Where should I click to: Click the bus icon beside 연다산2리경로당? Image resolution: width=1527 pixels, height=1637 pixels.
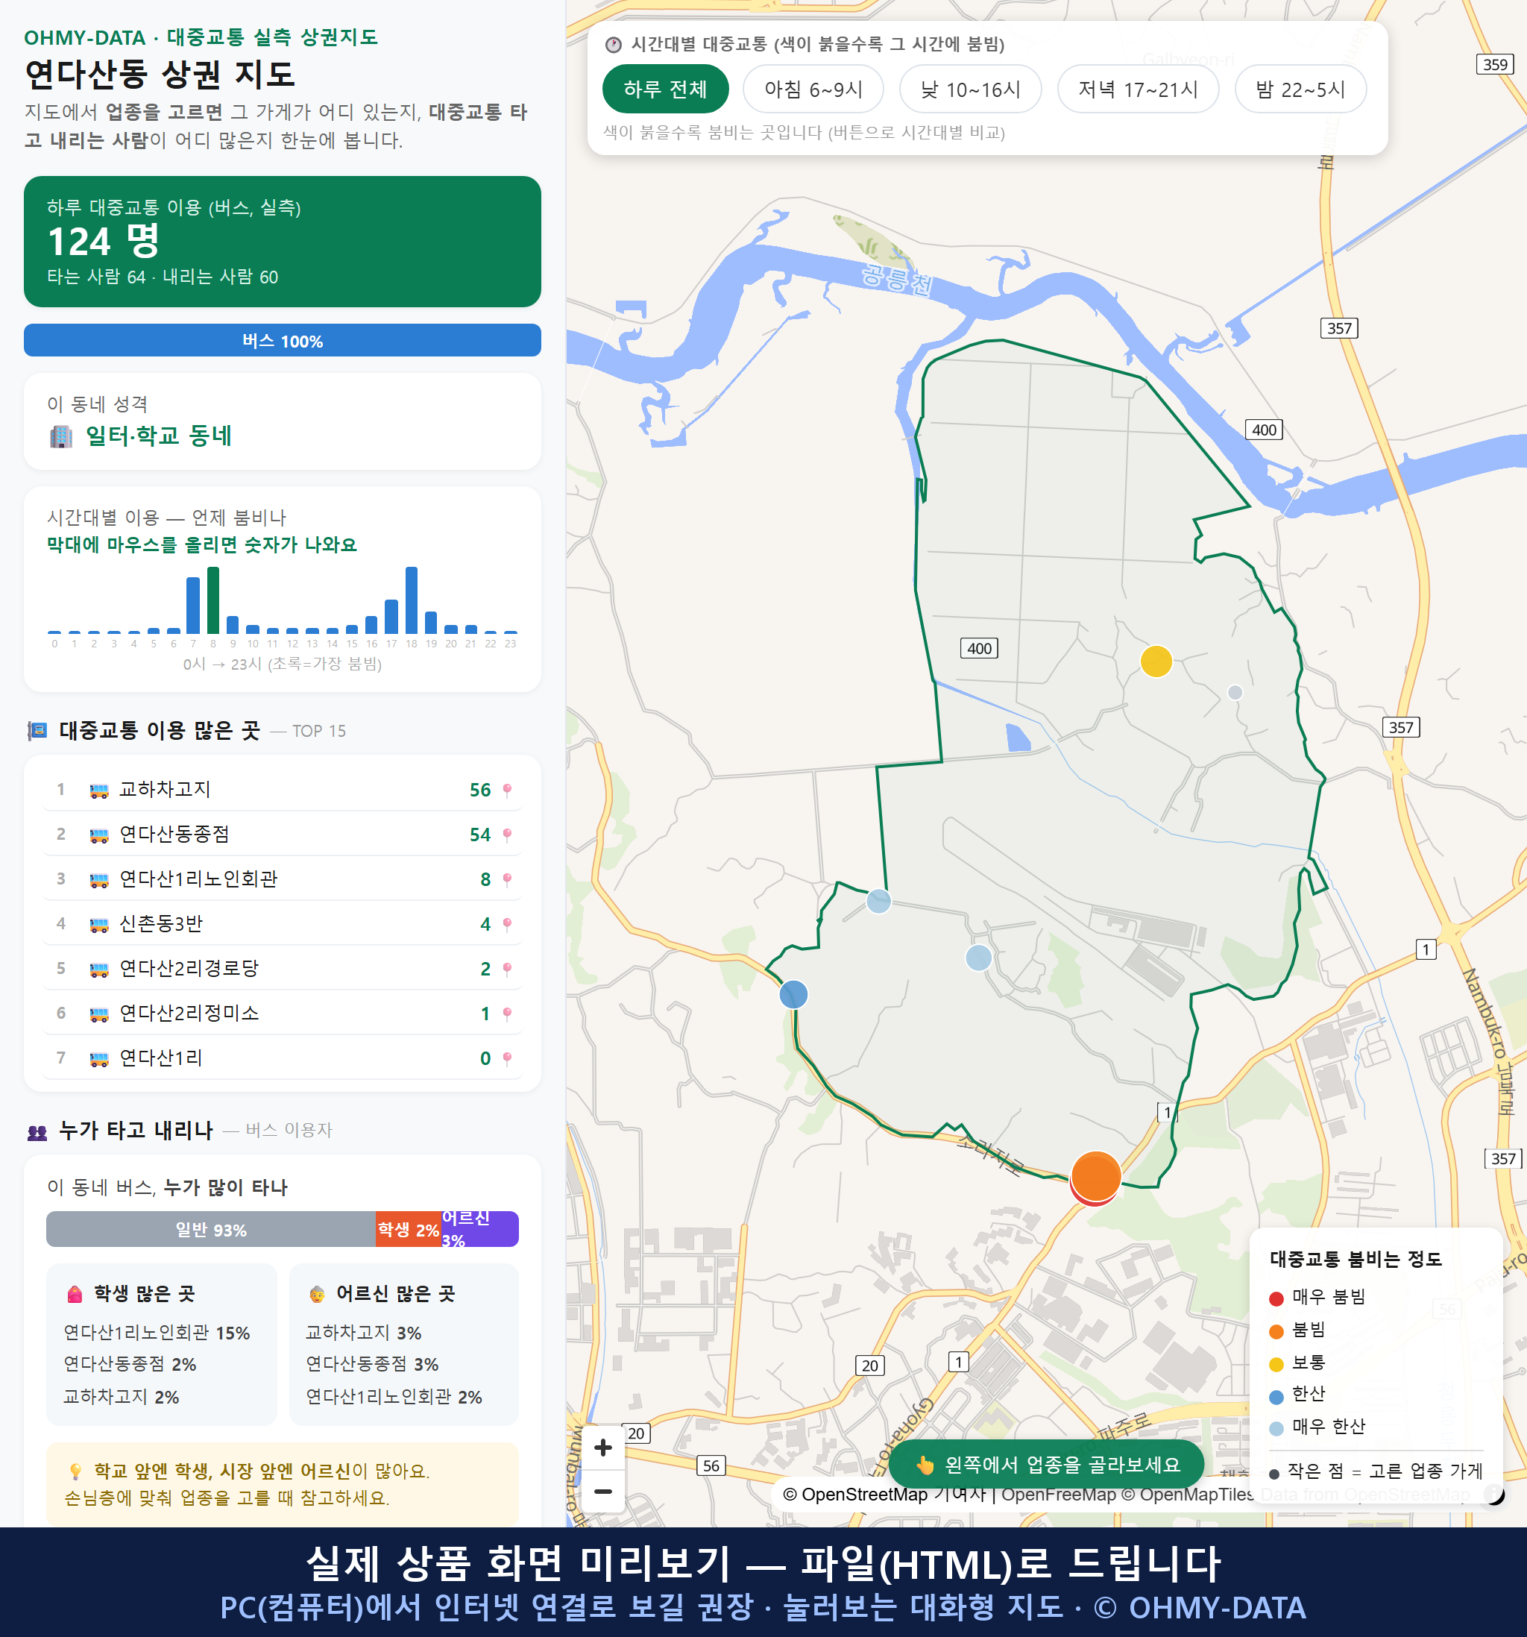pos(98,970)
